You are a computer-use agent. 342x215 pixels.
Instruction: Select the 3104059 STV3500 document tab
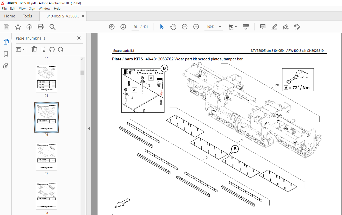click(63, 16)
